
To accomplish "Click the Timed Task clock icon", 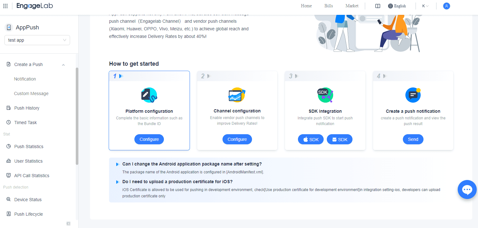I will pos(9,123).
